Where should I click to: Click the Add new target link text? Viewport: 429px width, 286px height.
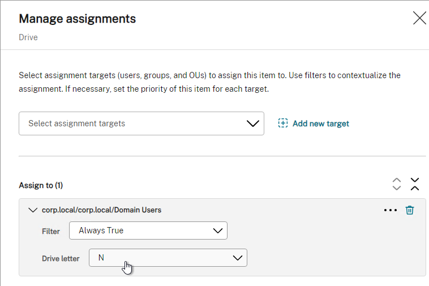tap(321, 123)
